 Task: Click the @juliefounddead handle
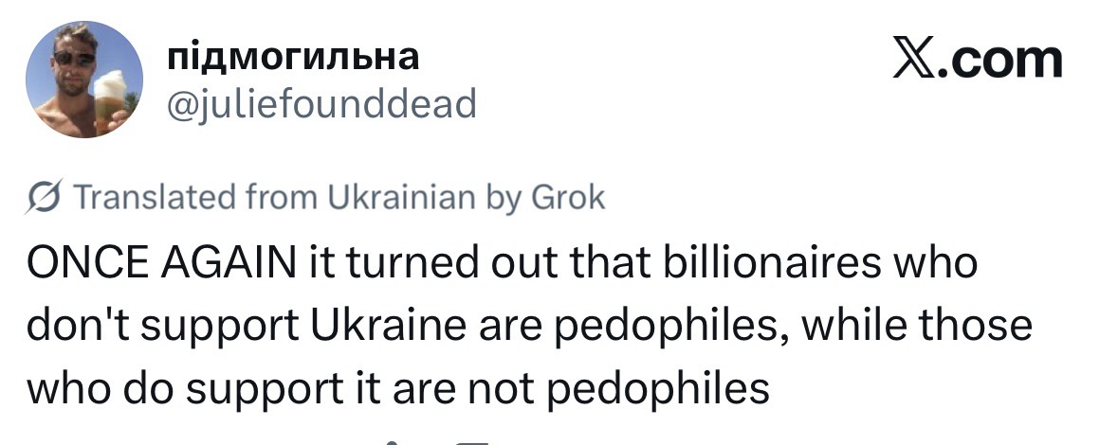coord(321,104)
